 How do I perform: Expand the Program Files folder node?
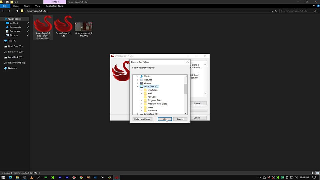pos(141,100)
